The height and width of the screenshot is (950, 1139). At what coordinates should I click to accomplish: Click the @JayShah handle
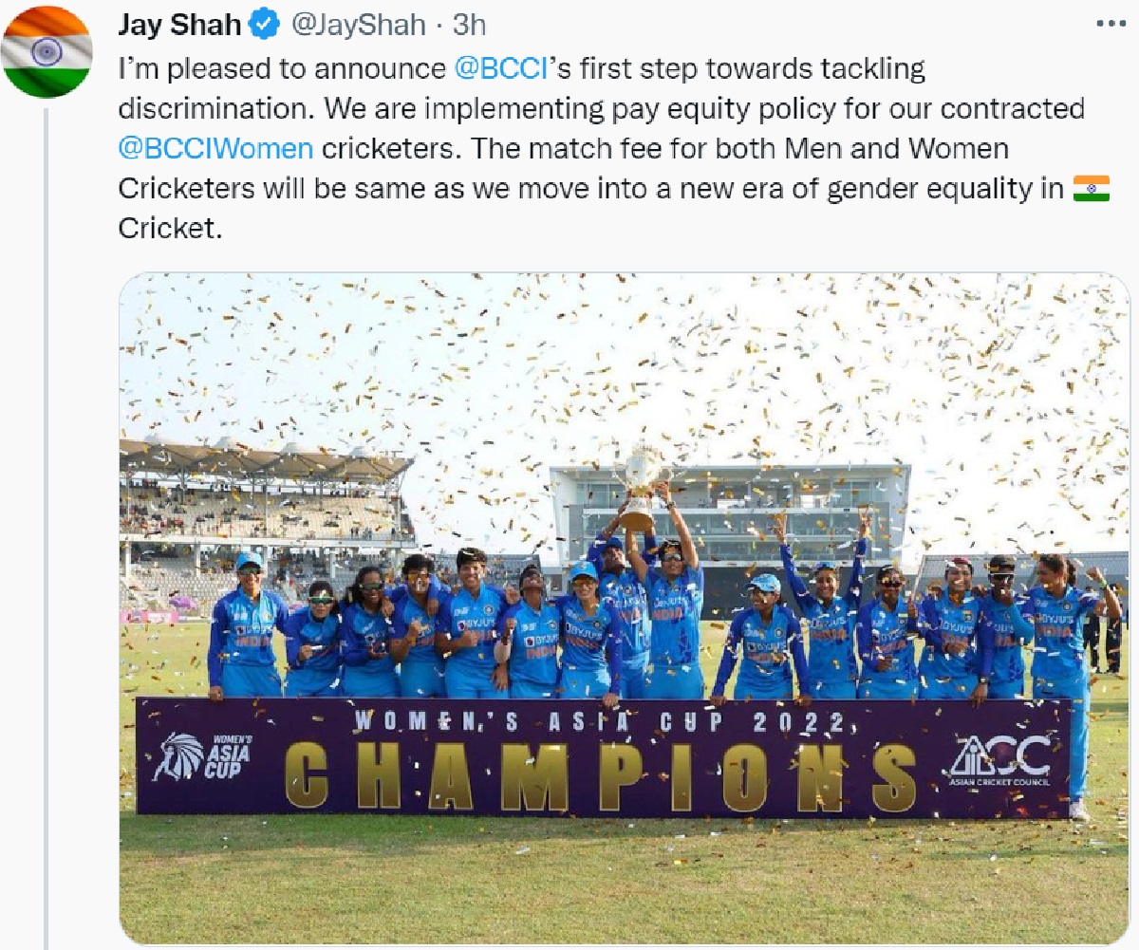coord(357,25)
